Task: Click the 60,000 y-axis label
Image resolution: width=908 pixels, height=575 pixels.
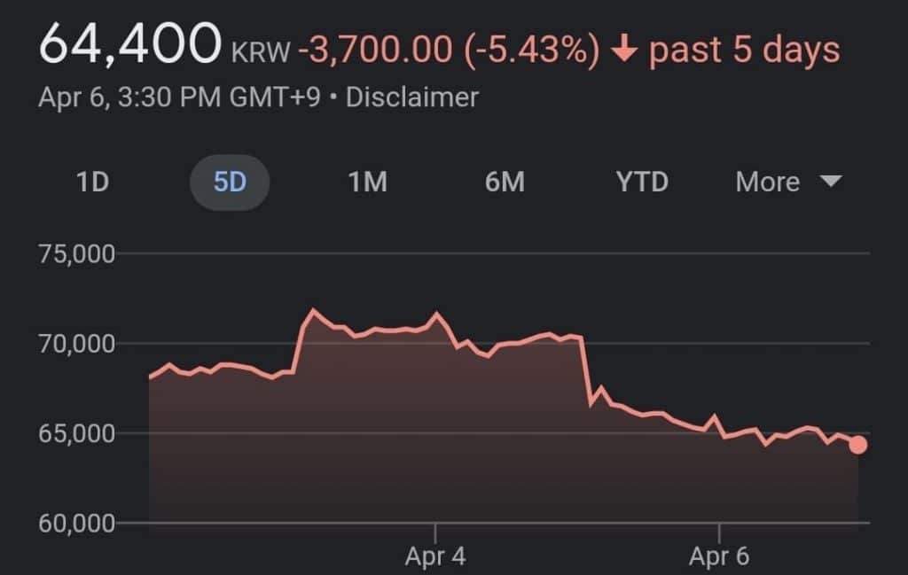Action: click(x=77, y=523)
